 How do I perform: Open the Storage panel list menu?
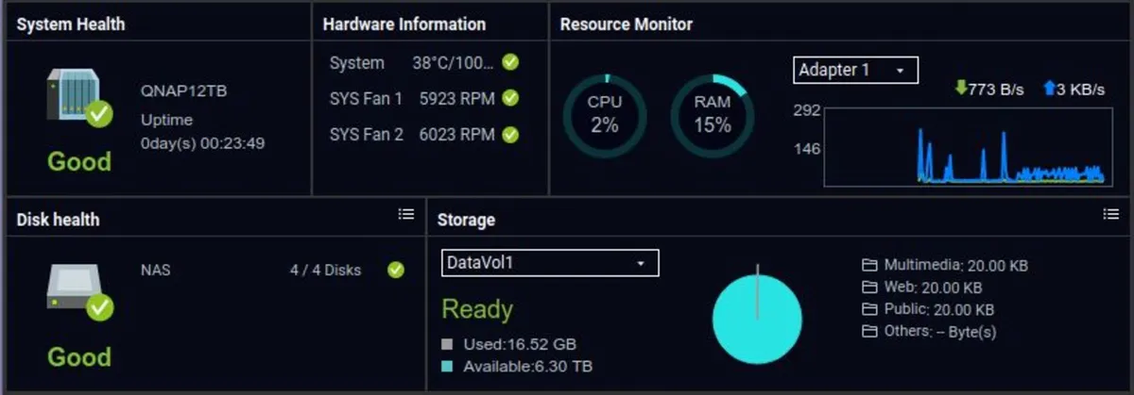[x=1111, y=215]
